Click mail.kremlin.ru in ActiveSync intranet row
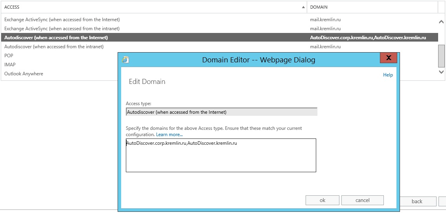Image resolution: width=446 pixels, height=213 pixels. 325,29
